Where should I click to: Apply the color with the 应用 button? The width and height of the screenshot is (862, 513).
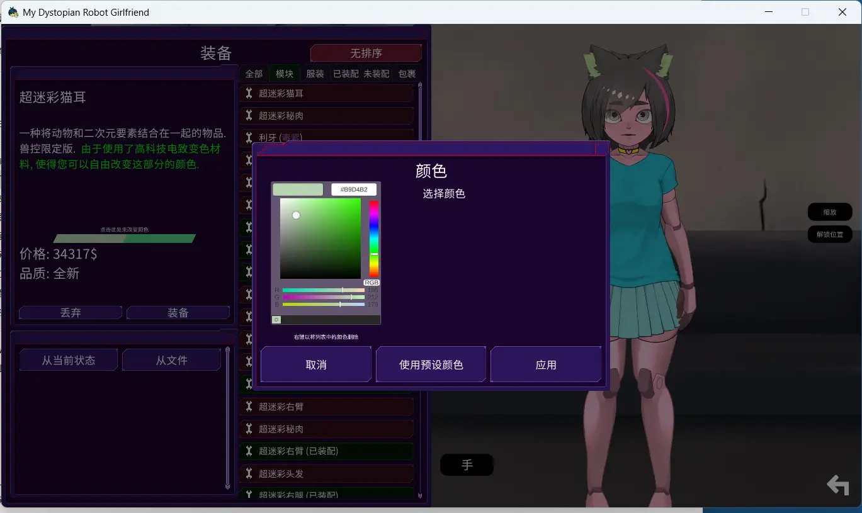pos(546,364)
